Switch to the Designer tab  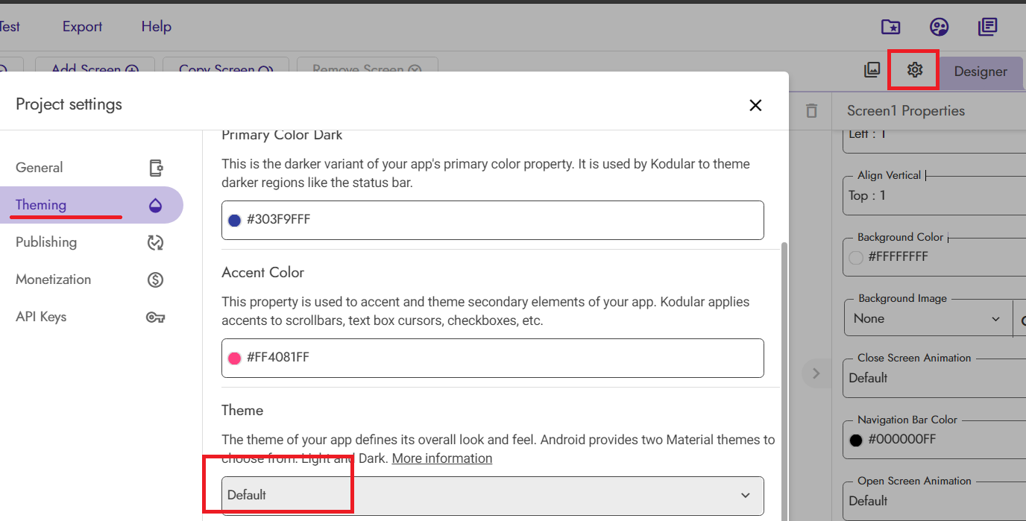(x=981, y=72)
